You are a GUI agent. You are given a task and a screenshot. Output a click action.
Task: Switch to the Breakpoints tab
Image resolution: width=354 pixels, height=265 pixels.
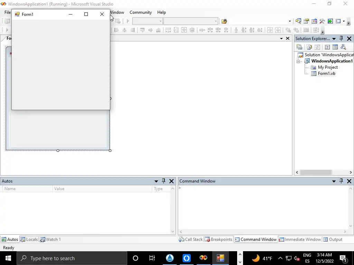[x=218, y=239]
